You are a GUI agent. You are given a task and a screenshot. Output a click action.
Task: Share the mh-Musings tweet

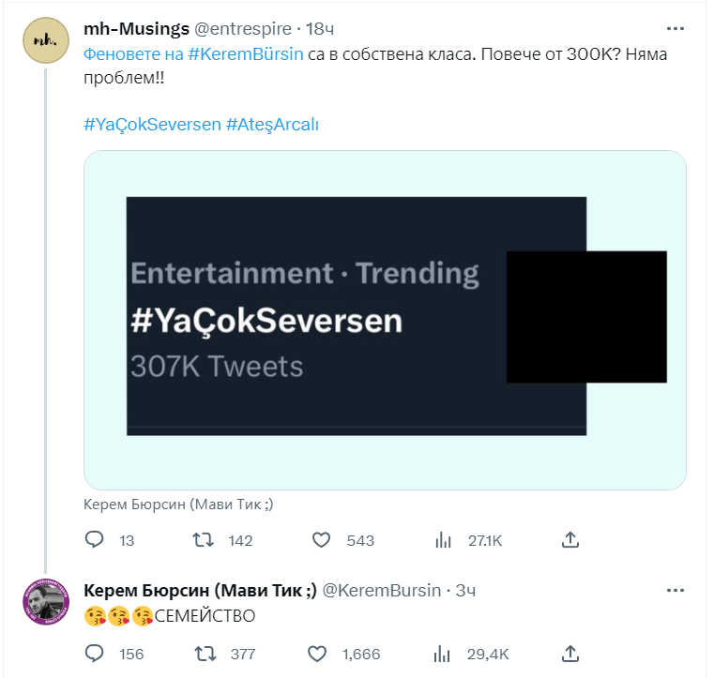[570, 540]
